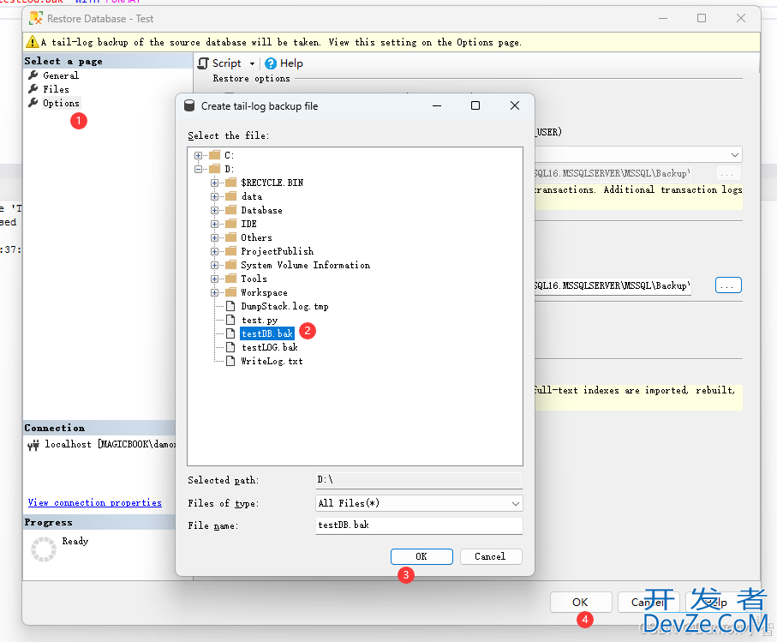Click the warning icon in tail-log banner
777x642 pixels.
(x=33, y=42)
